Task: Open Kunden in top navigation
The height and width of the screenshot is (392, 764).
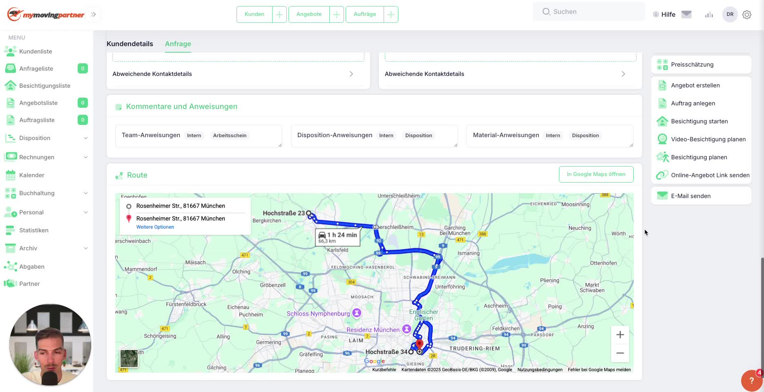Action: [255, 14]
